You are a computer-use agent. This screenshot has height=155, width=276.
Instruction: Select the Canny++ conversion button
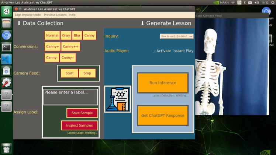(x=70, y=46)
